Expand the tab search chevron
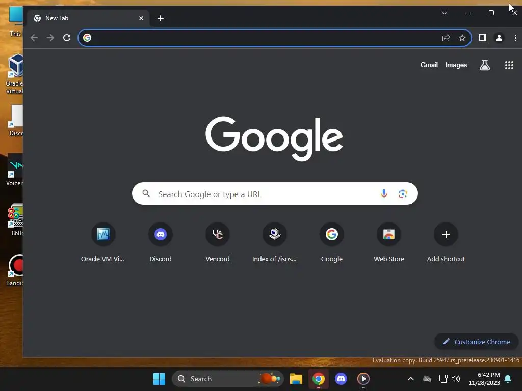Image resolution: width=522 pixels, height=391 pixels. coord(445,13)
